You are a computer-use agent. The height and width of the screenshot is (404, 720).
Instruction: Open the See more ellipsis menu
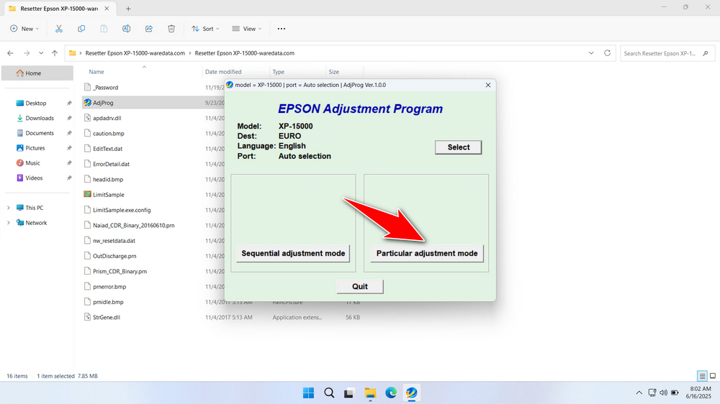282,29
